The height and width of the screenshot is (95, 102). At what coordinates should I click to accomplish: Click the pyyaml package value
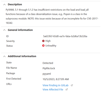coord(47,74)
